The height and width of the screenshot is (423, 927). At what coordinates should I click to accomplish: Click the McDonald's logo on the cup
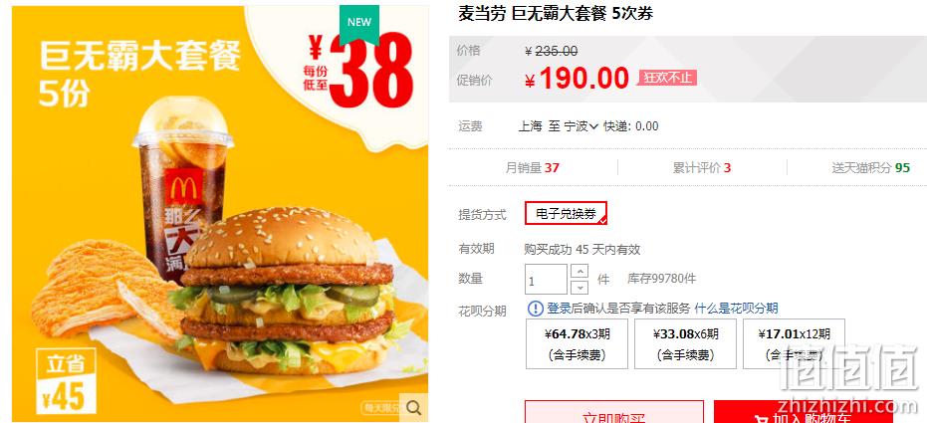click(183, 187)
